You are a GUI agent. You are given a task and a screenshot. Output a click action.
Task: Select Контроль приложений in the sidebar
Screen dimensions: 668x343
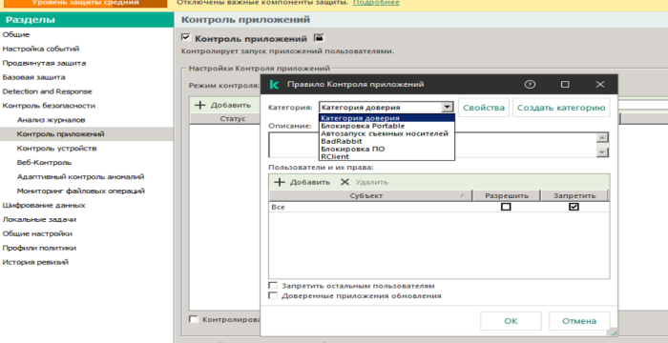60,134
